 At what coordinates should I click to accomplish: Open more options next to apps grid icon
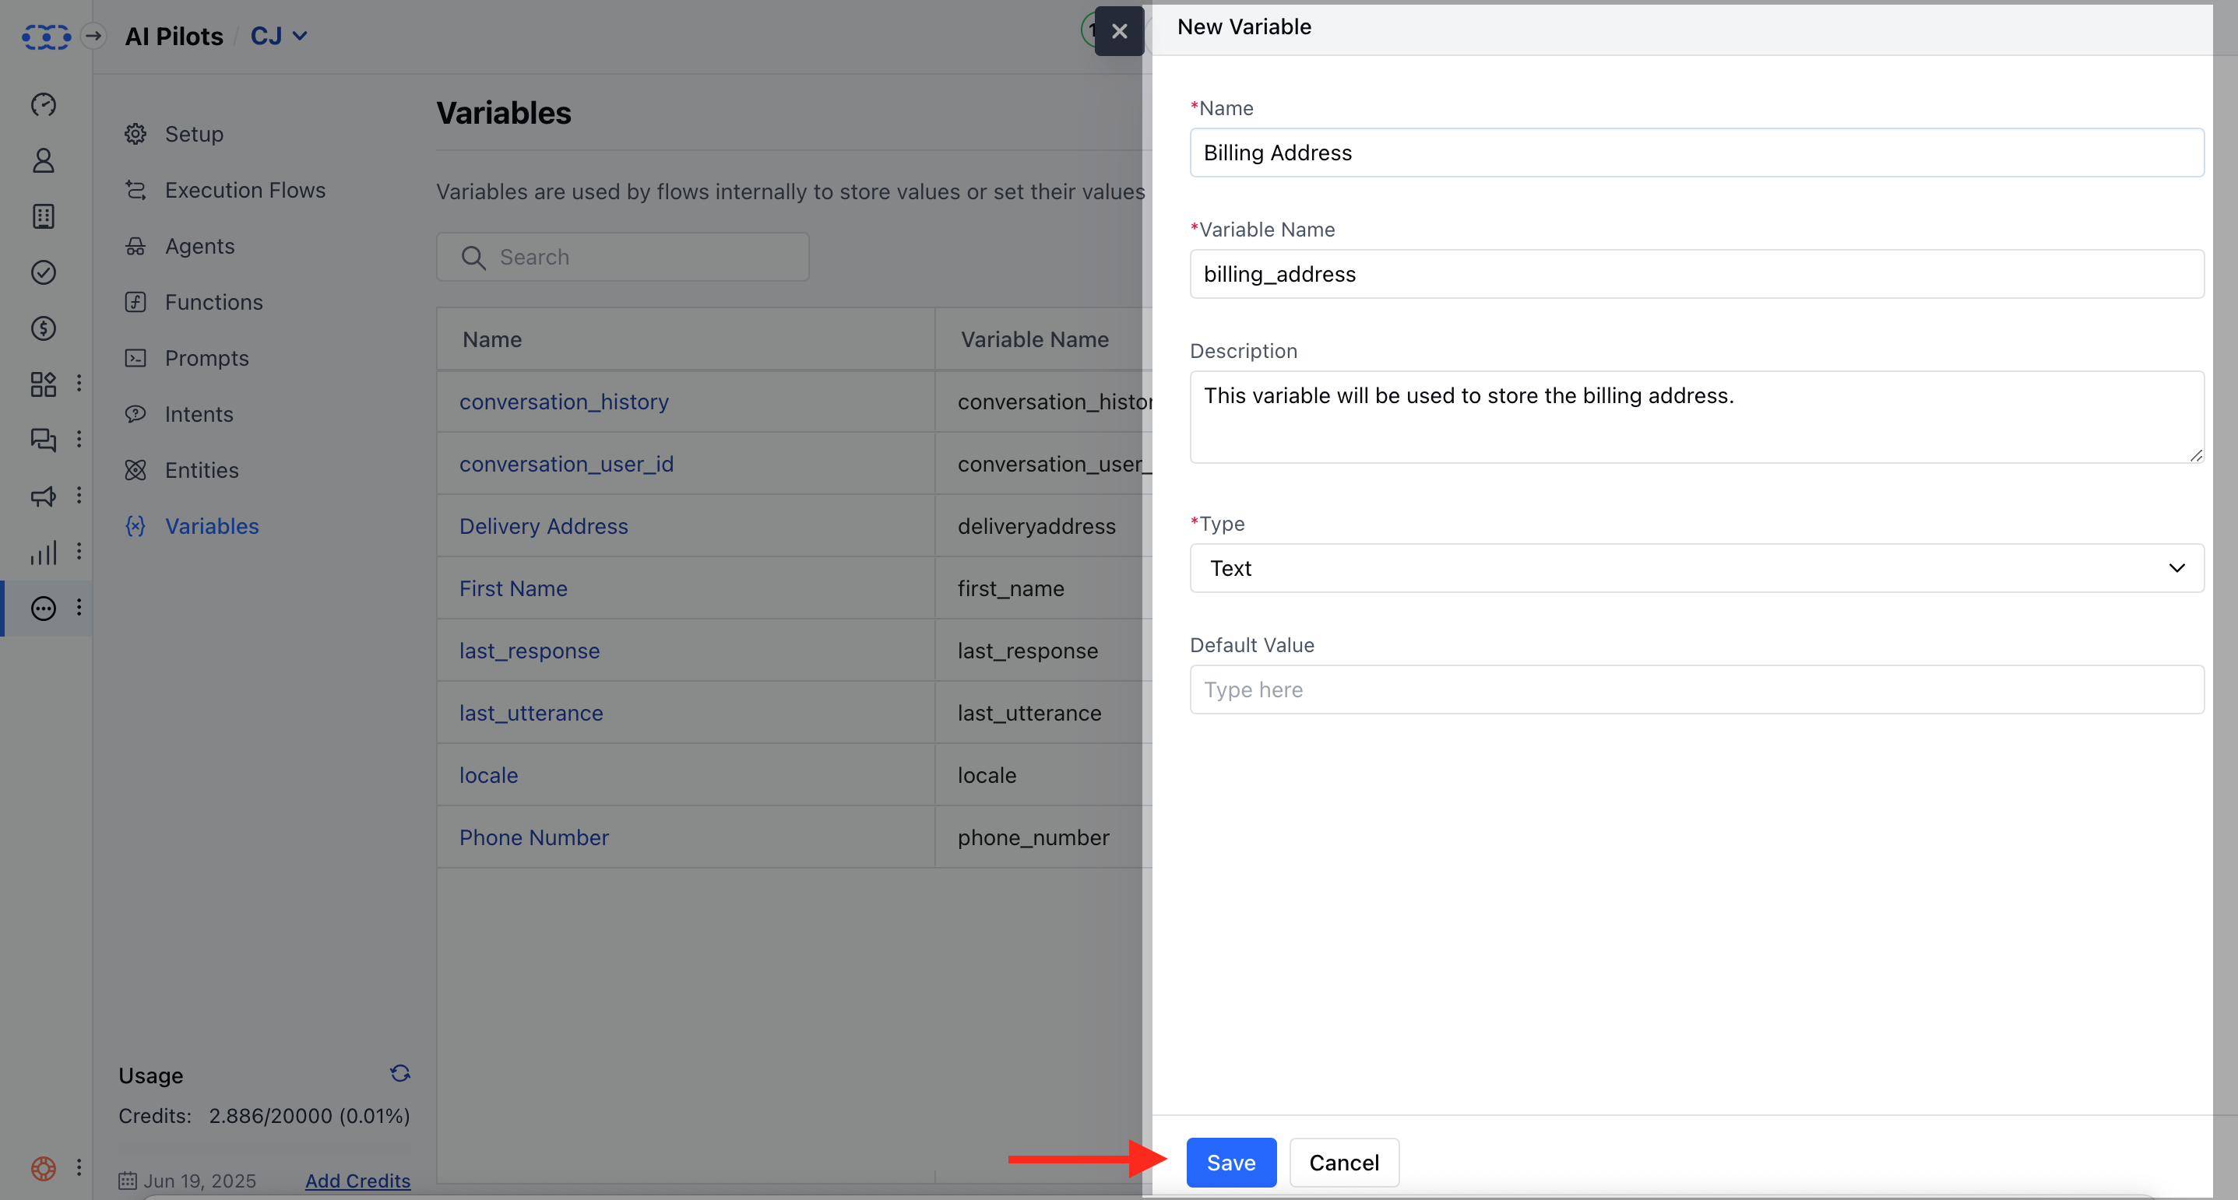[x=79, y=383]
